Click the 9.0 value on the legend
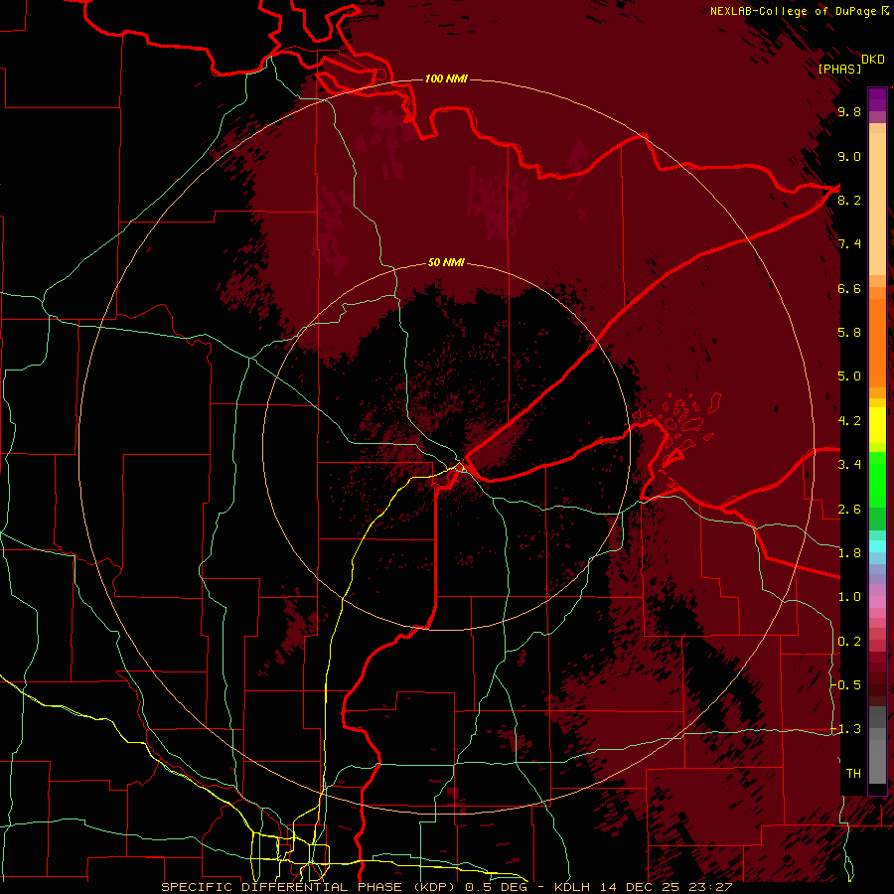Screen dimensions: 894x894 [x=849, y=157]
